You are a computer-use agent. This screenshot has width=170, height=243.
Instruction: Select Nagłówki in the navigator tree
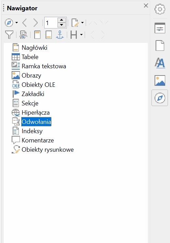tap(34, 48)
